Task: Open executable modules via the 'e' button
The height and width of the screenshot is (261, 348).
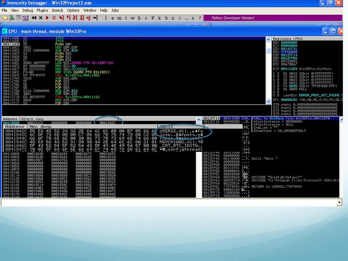Action: (113, 18)
